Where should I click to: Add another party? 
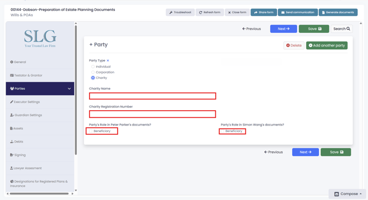(x=327, y=45)
